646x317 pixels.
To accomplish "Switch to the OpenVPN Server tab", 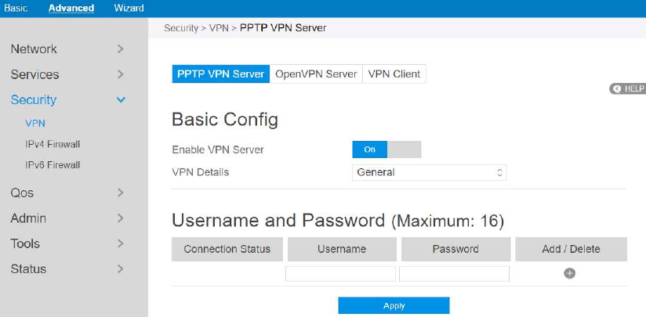I will point(316,74).
